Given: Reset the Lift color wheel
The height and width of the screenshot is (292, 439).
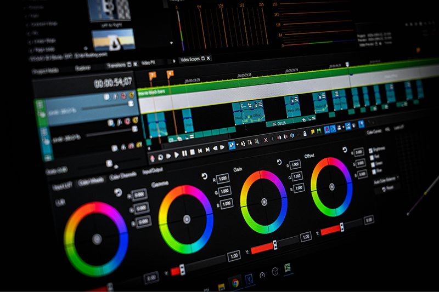Looking at the screenshot, I should (118, 192).
